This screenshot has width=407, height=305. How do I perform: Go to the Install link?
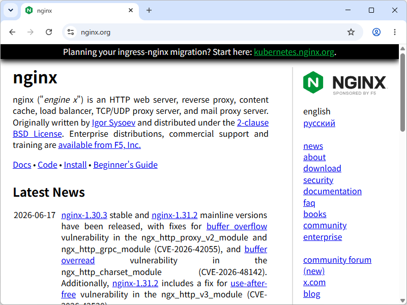click(75, 165)
